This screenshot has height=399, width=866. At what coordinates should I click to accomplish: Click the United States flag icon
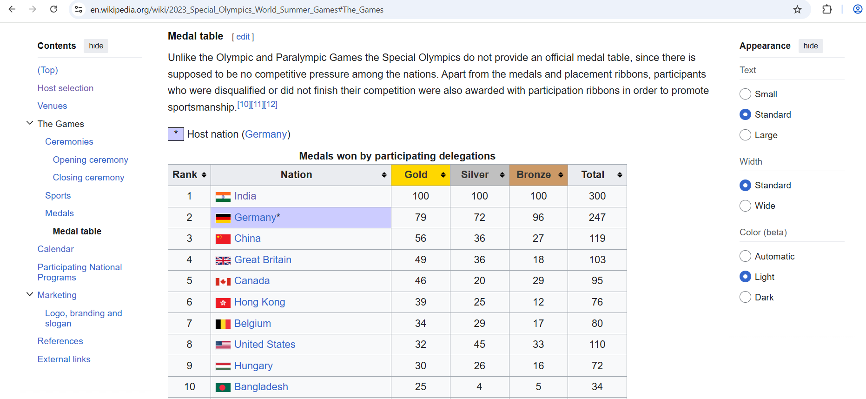point(223,345)
